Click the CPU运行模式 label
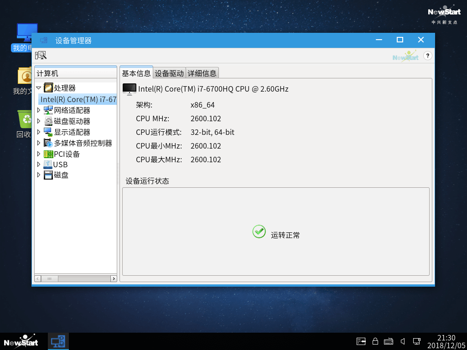The image size is (467, 350). point(159,132)
